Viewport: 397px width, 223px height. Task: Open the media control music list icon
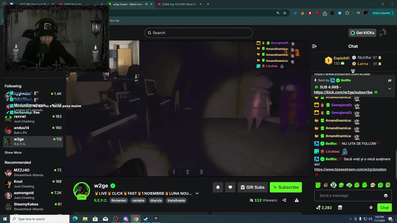pos(358,13)
